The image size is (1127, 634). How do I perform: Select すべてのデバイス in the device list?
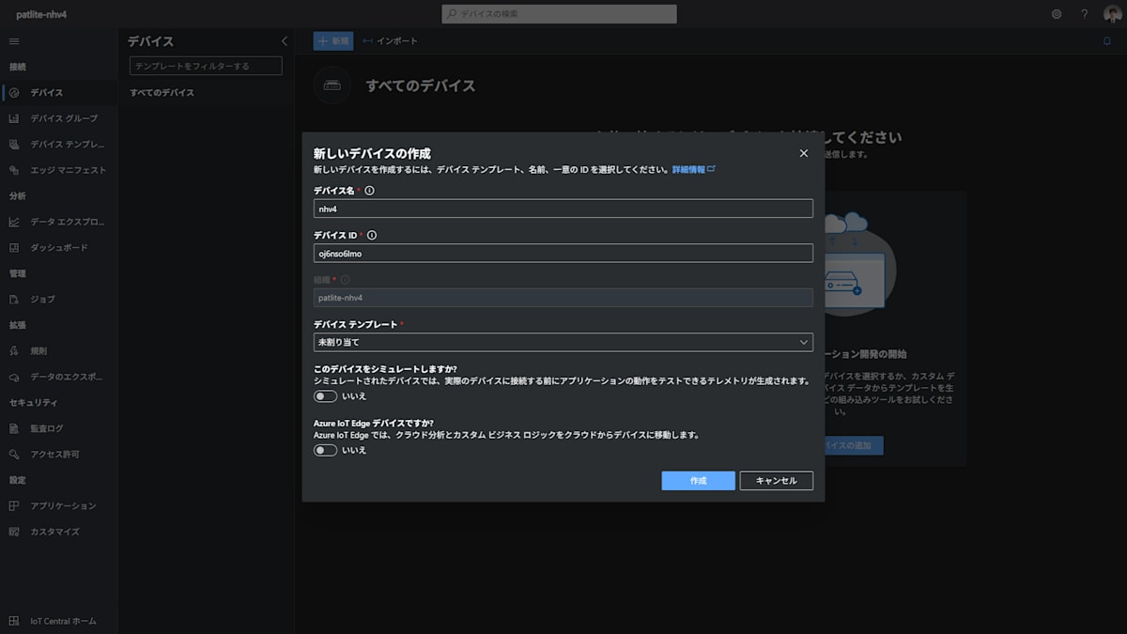point(162,93)
